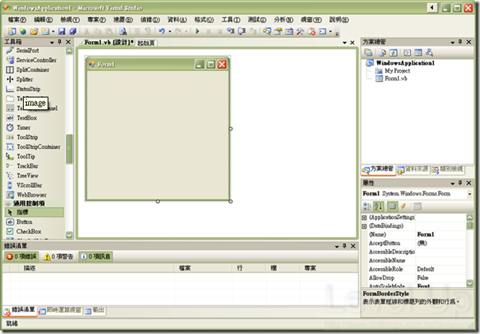The height and width of the screenshot is (334, 480).
Task: Toggle Categorized view in Properties panel
Action: [x=367, y=207]
